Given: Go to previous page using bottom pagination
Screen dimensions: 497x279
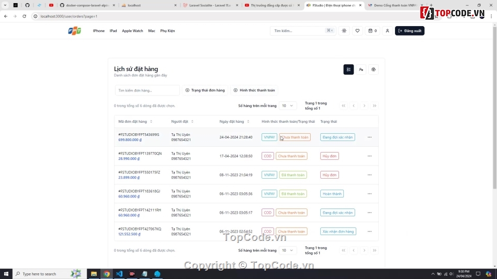Looking at the screenshot, I should click(x=354, y=250).
